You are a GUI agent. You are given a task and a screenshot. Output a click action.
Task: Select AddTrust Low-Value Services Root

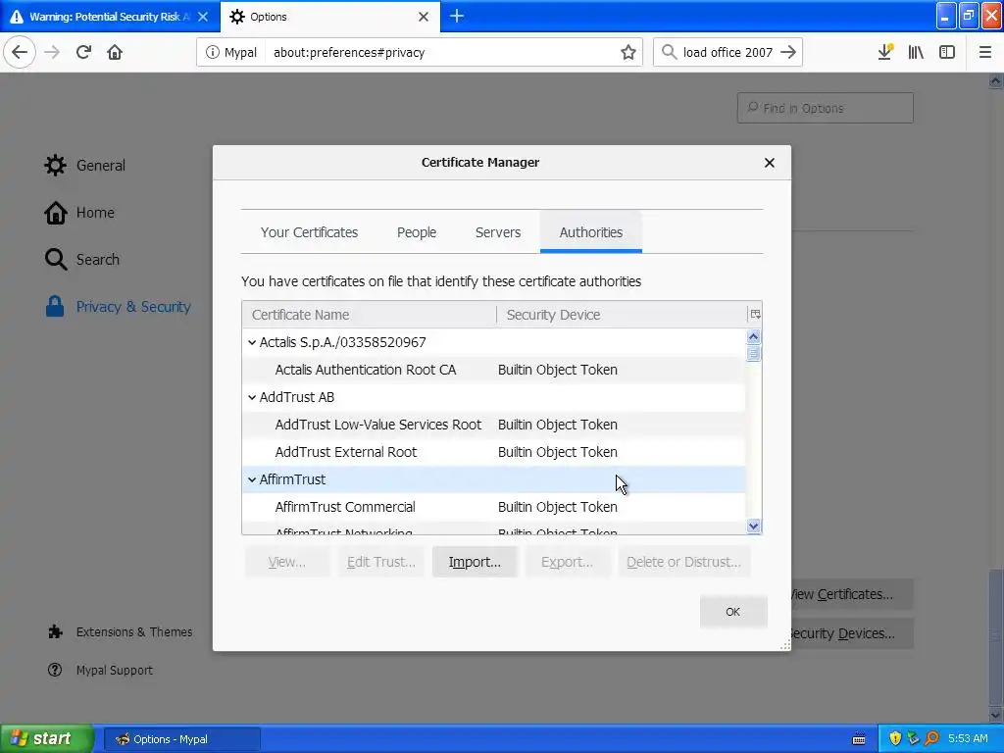pos(494,426)
